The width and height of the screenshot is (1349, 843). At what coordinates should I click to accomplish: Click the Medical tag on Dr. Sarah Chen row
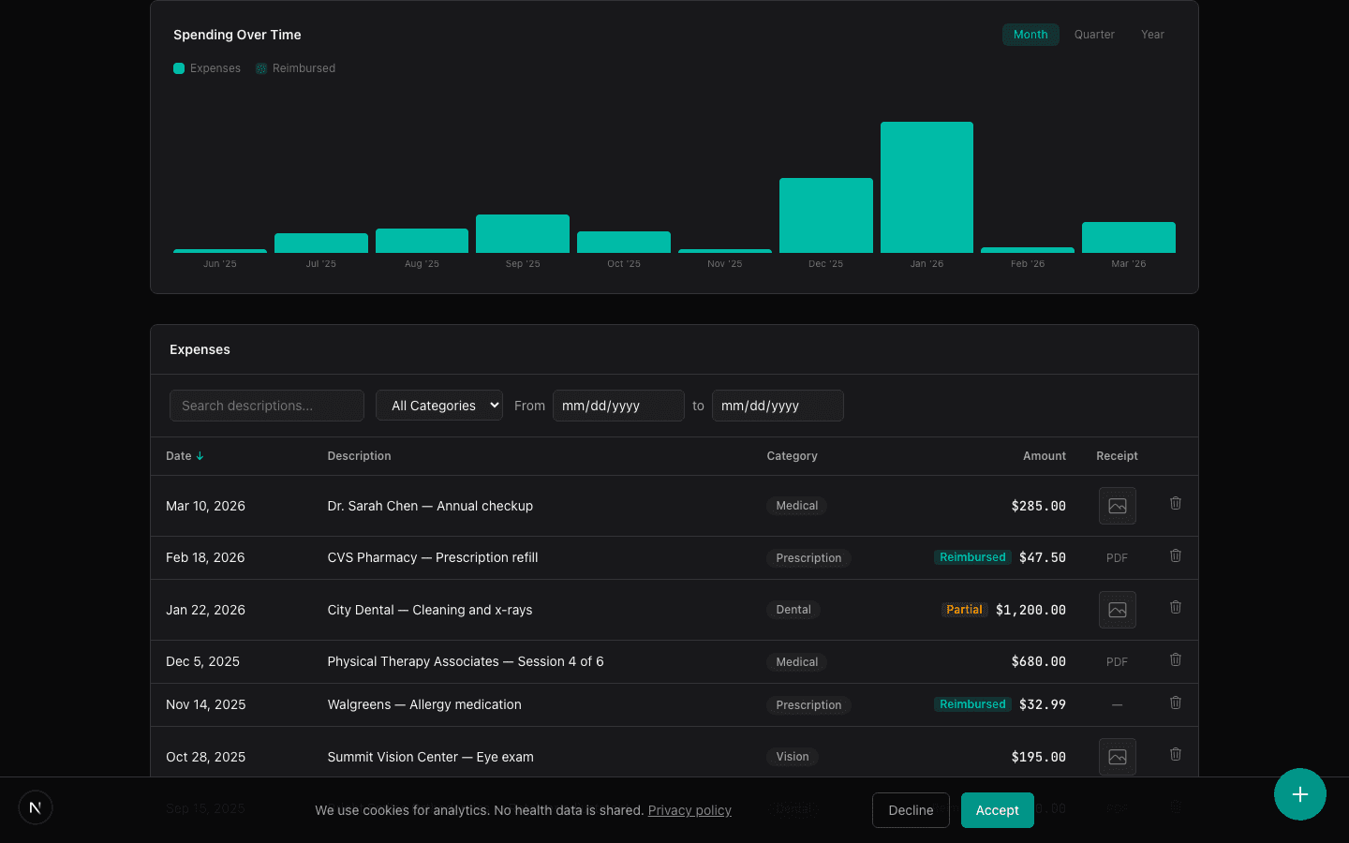796,506
